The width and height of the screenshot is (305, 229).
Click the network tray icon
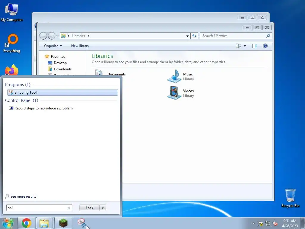(x=268, y=223)
